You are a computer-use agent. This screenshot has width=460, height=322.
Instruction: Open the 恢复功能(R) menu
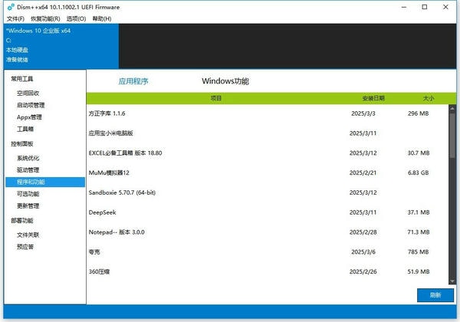coord(45,18)
